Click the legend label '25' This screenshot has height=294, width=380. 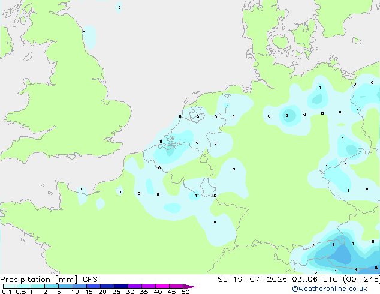point(116,292)
